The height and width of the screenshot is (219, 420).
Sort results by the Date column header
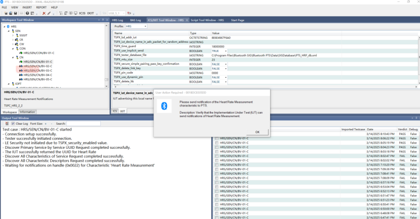(370, 129)
